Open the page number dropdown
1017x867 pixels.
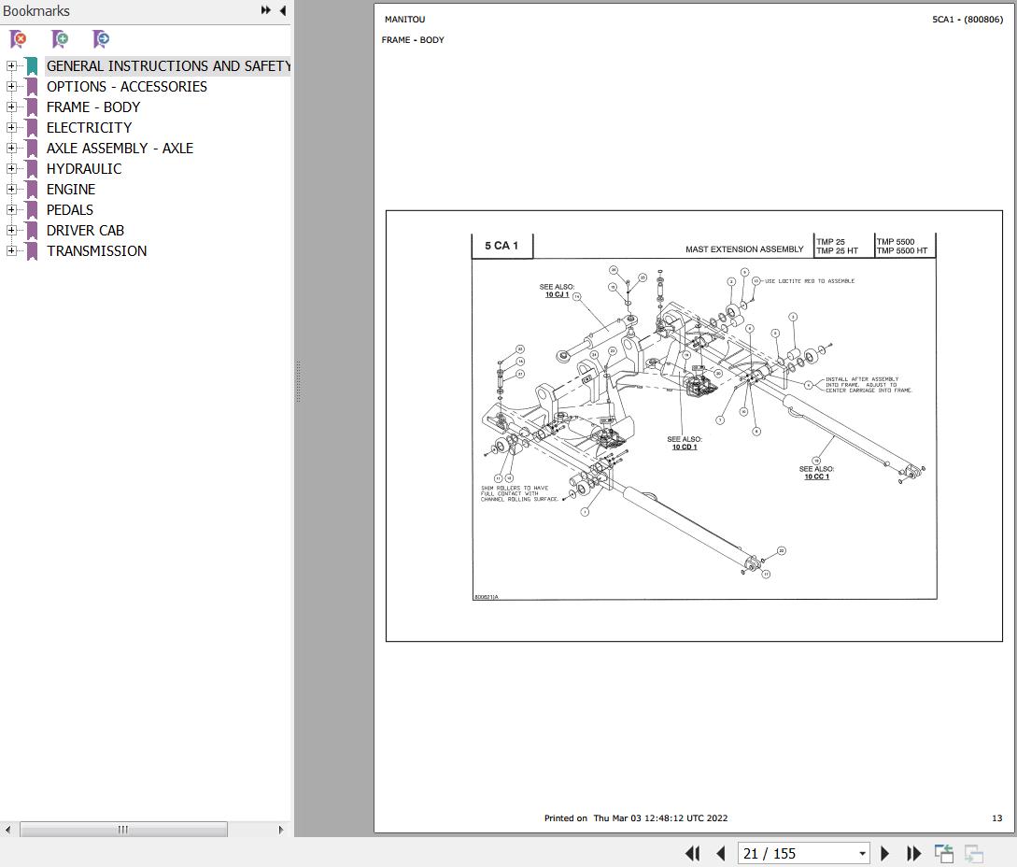click(x=862, y=854)
